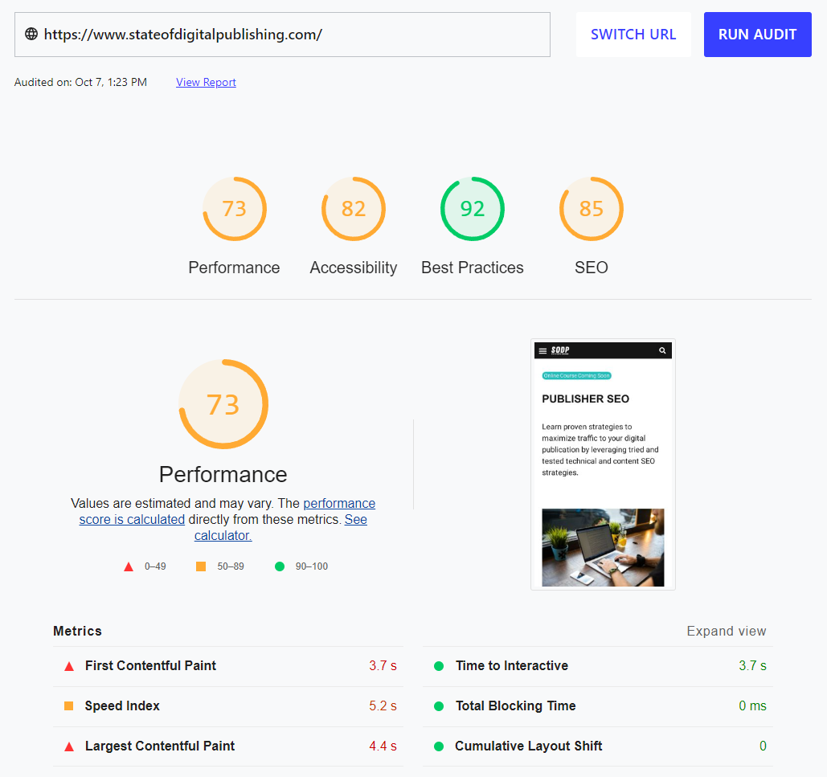Expand the Largest Contentful Paint row
This screenshot has height=777, width=827.
tap(160, 746)
